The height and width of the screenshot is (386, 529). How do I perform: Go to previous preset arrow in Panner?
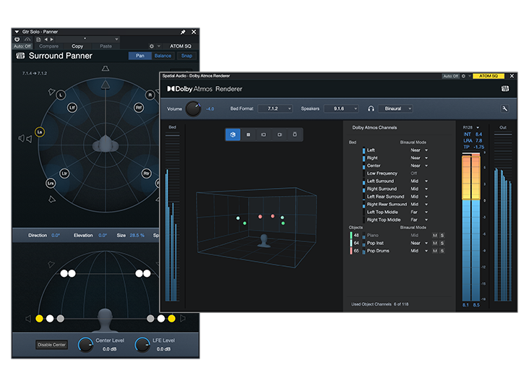(x=46, y=40)
